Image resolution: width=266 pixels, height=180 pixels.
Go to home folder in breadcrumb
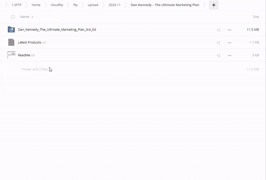(x=36, y=5)
